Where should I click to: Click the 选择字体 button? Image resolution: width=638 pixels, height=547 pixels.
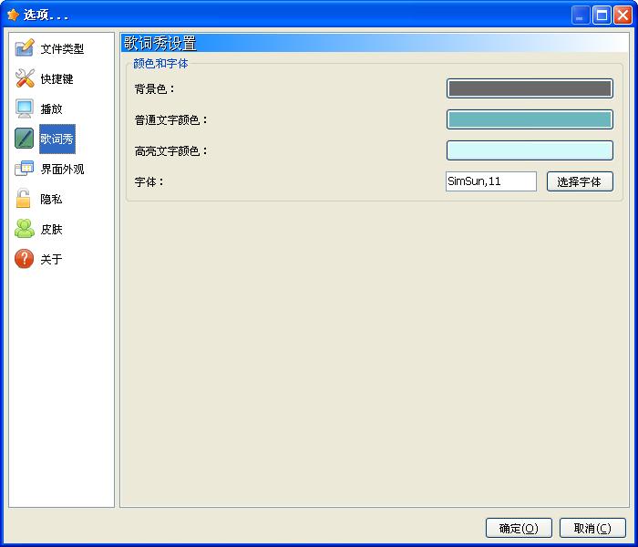click(x=580, y=181)
